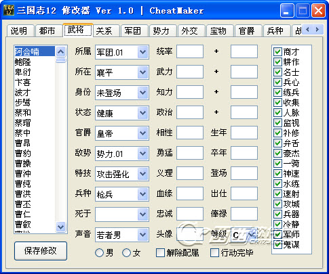Expand the empty 死于 dropdown
This screenshot has width=329, height=274.
click(142, 214)
